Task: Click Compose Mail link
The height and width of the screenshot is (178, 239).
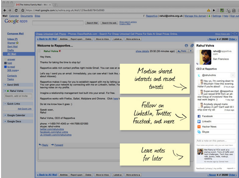Action: (x=15, y=34)
